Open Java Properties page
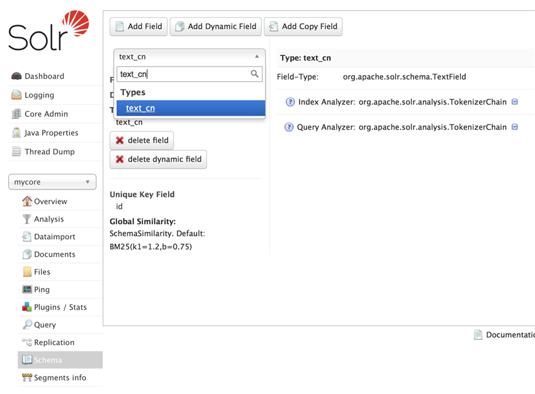This screenshot has width=535, height=394. coord(51,133)
